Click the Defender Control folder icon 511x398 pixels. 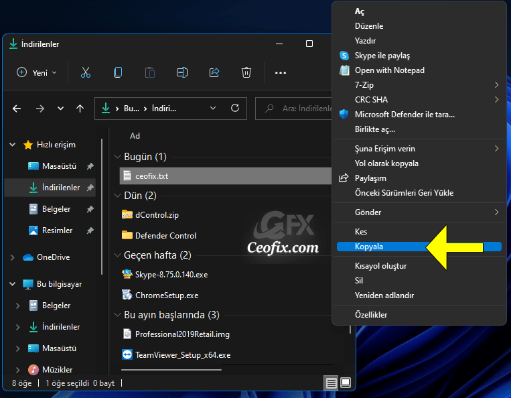(127, 235)
